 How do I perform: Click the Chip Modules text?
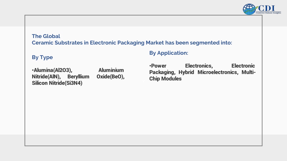pos(165,79)
